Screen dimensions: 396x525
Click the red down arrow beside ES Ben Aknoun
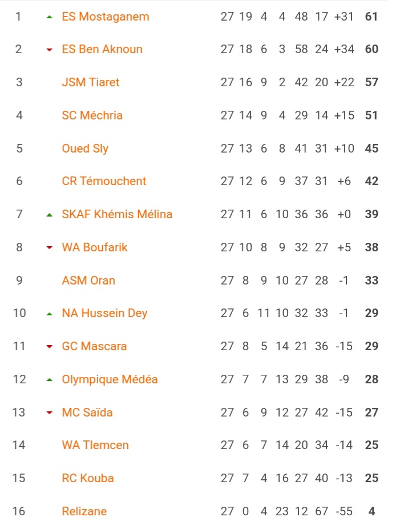point(50,50)
